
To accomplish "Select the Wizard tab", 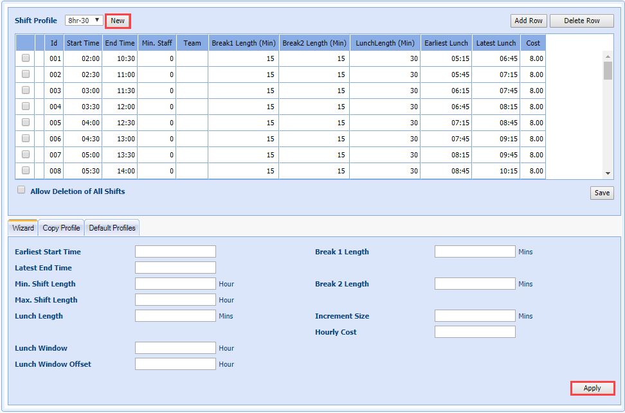I will click(x=23, y=228).
